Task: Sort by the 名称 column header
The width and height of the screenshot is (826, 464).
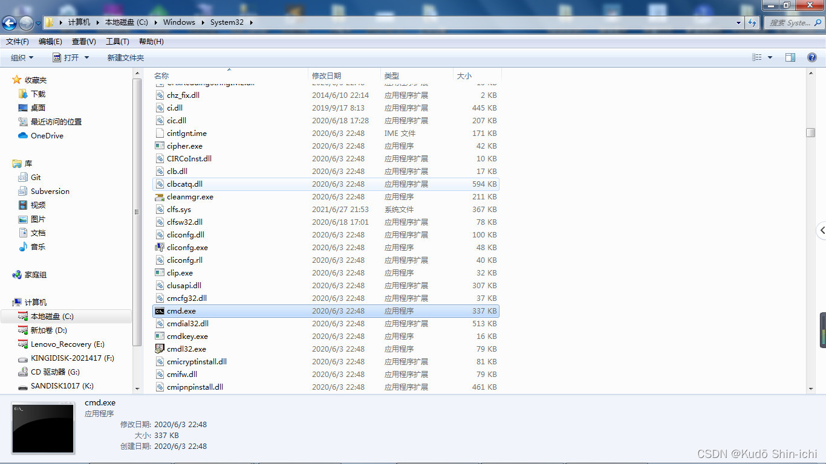Action: coord(229,76)
